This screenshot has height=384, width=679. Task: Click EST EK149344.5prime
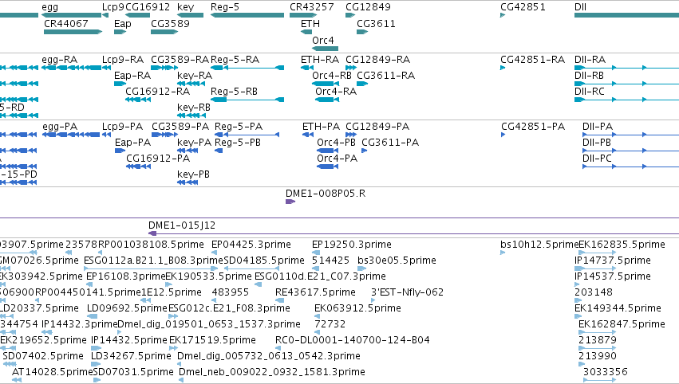pyautogui.click(x=618, y=308)
